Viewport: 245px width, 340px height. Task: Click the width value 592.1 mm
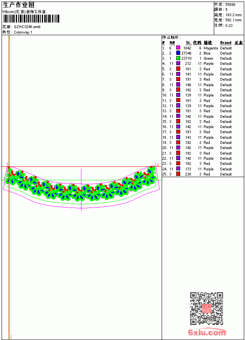[x=233, y=20]
